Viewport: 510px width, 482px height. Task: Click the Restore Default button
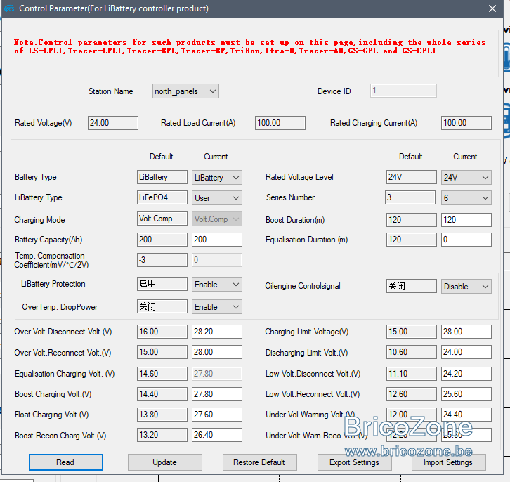pos(259,462)
